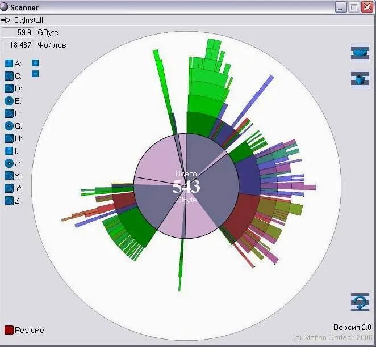Minimize the Scanner window
Viewport: 376px width, 347px height.
pos(341,7)
